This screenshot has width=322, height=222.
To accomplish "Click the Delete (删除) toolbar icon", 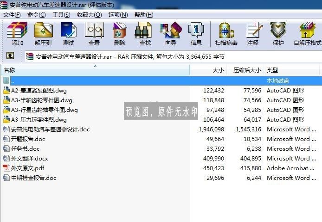I will (120, 30).
